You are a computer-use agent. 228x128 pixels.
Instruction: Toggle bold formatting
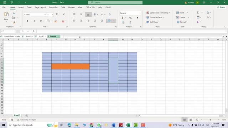coord(27,21)
